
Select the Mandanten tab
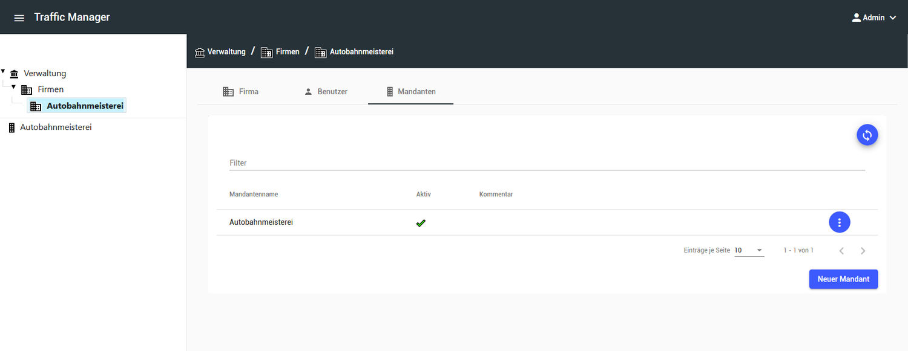tap(410, 92)
